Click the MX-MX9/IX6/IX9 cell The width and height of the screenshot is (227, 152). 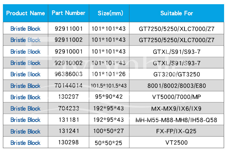coord(177,108)
